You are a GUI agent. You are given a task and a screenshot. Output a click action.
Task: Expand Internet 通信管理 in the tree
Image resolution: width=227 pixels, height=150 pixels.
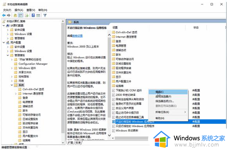tap(16, 93)
